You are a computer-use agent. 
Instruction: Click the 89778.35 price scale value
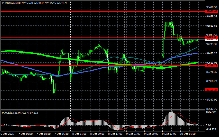(x=212, y=72)
